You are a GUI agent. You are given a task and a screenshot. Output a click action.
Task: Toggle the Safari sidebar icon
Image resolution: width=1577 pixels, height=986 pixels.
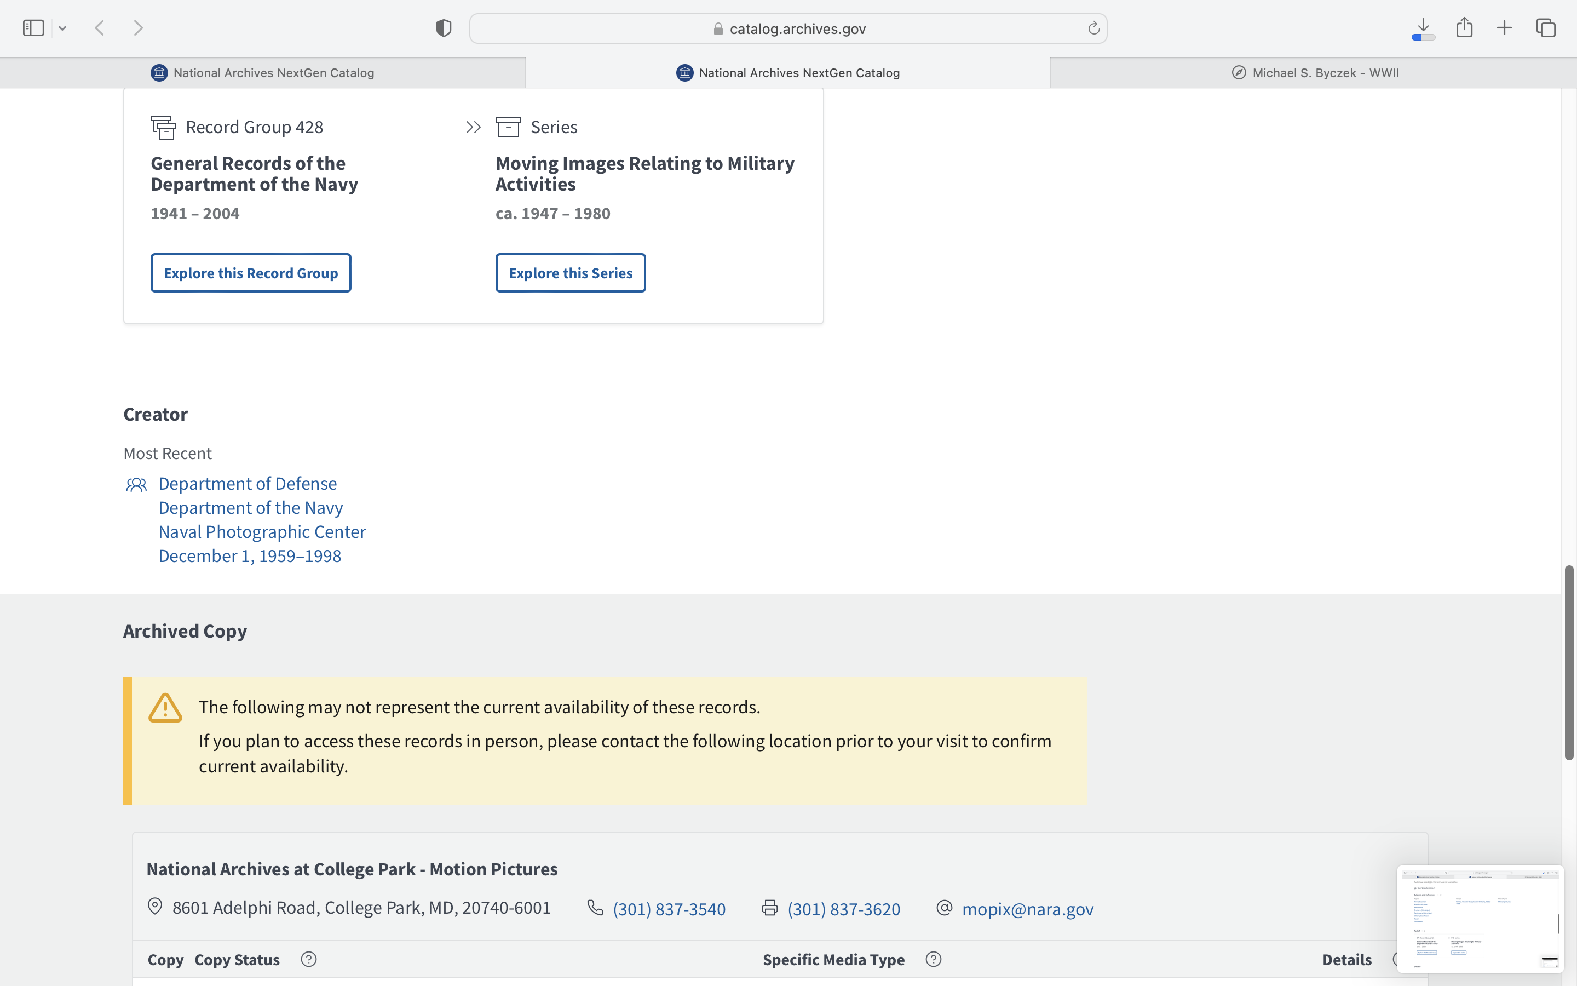pyautogui.click(x=33, y=28)
